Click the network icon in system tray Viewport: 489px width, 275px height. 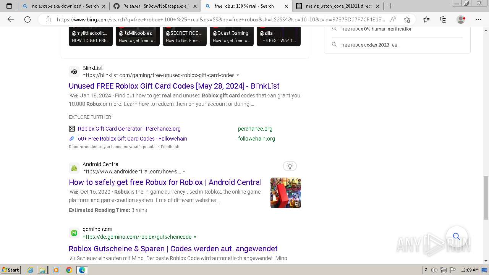[443, 270]
